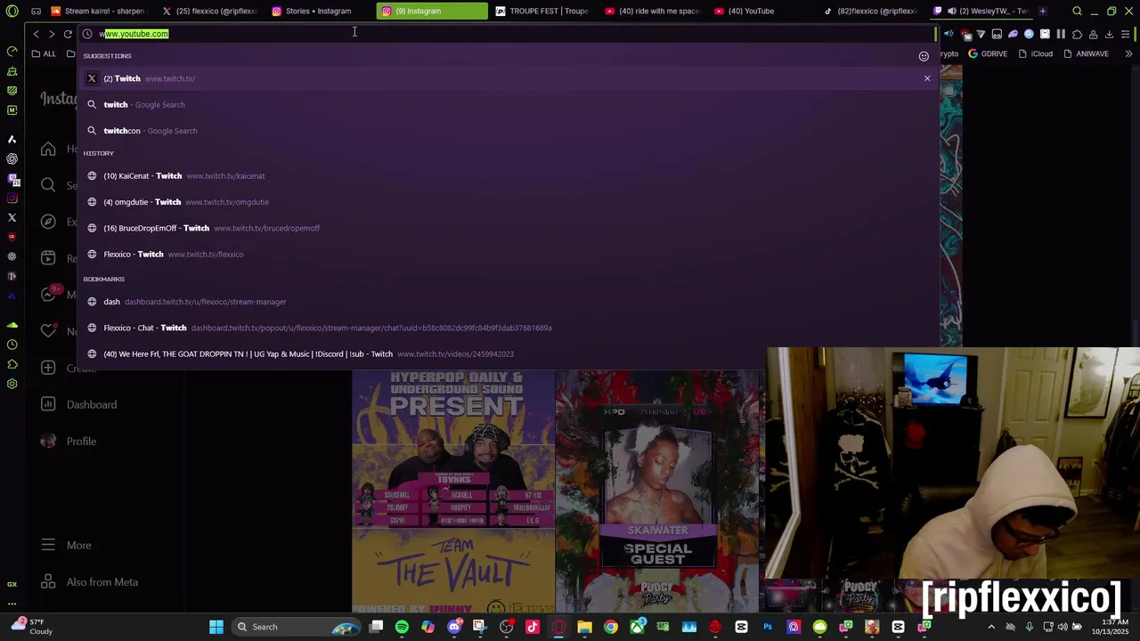Viewport: 1140px width, 641px height.
Task: Select the (2) Twitch www.twitch.tv suggestion
Action: (508, 78)
